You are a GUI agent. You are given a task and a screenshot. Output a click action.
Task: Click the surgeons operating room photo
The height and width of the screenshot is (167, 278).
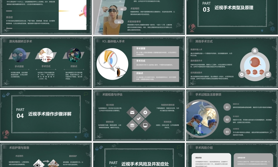202,119
